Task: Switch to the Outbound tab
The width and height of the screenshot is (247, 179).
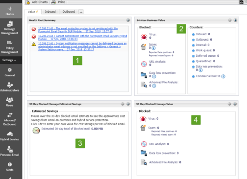Action: click(x=69, y=12)
